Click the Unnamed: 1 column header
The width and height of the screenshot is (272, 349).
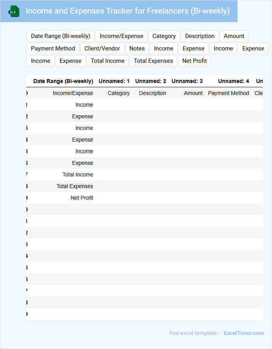coord(114,81)
